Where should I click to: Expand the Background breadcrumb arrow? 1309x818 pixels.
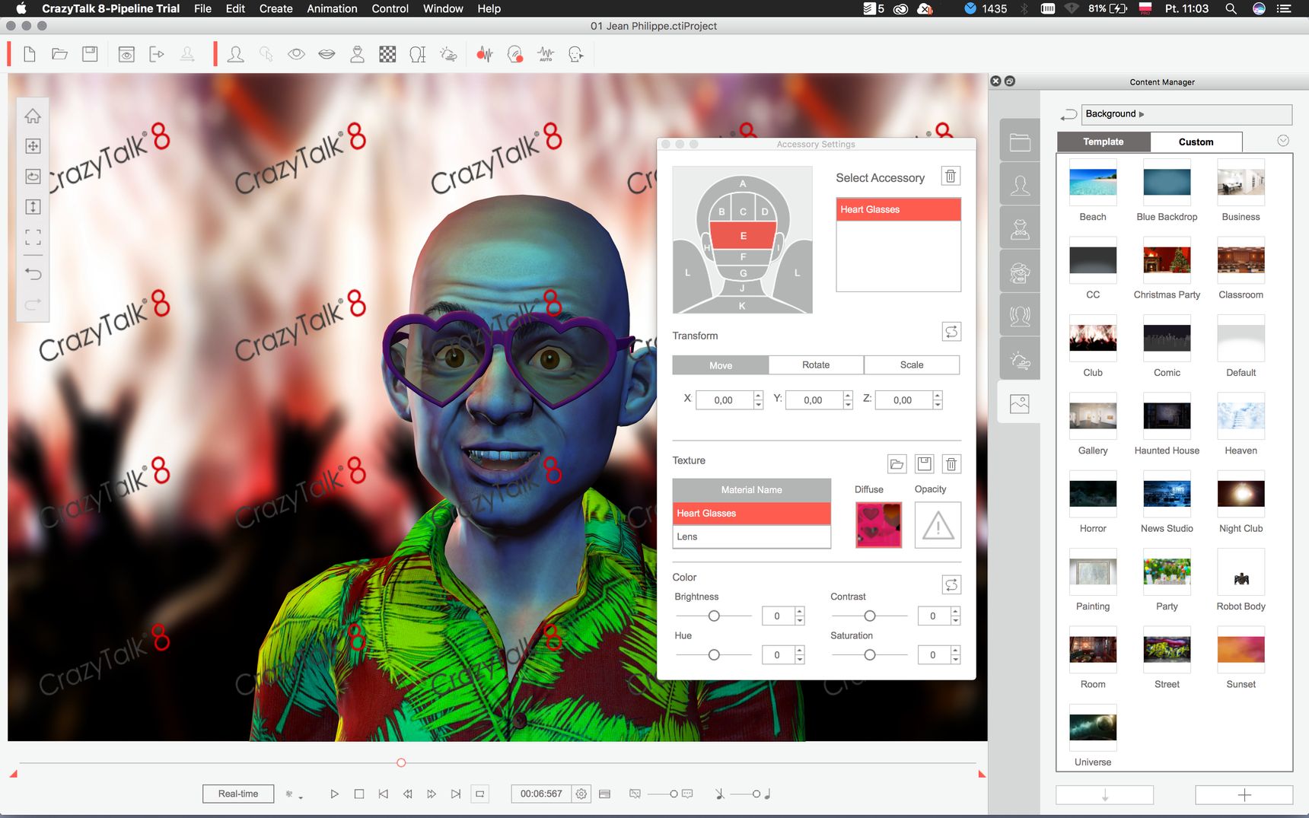[1142, 114]
